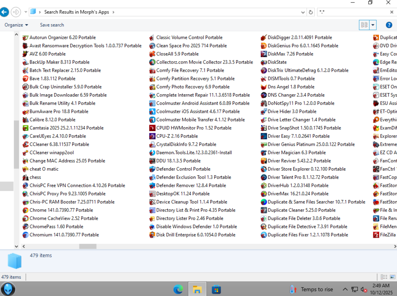The image size is (397, 296).
Task: Click the CPU-Z 2.16 Portable icon
Action: click(x=152, y=136)
